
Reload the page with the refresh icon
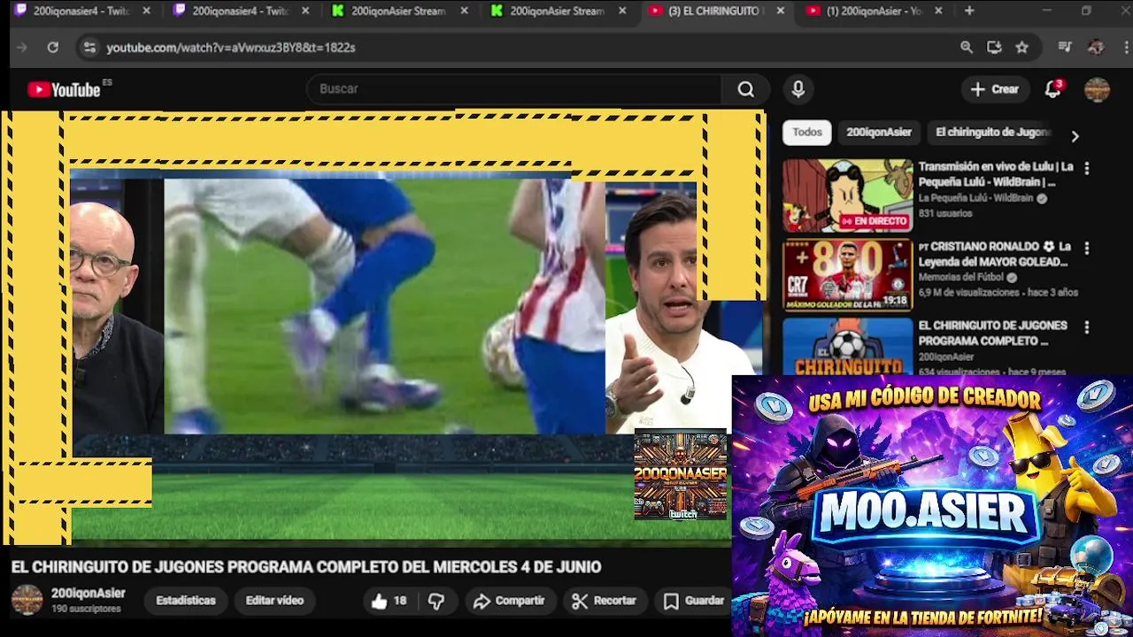click(x=53, y=48)
